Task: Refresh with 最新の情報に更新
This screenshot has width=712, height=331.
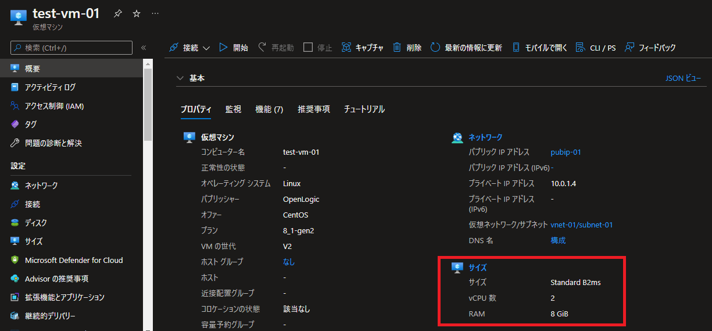Action: point(466,48)
